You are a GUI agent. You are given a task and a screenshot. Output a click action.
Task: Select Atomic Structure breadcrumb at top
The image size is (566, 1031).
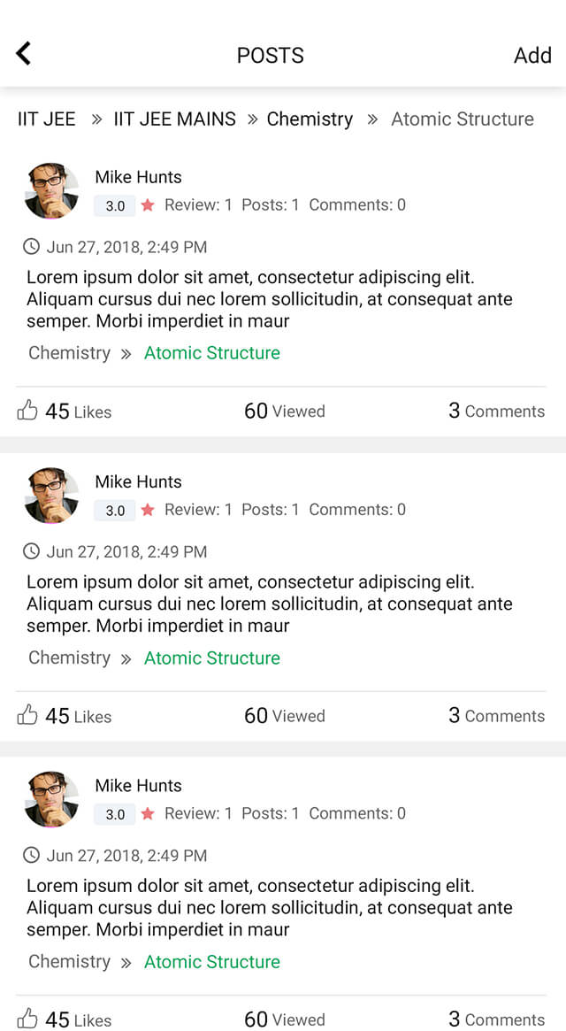tap(463, 119)
